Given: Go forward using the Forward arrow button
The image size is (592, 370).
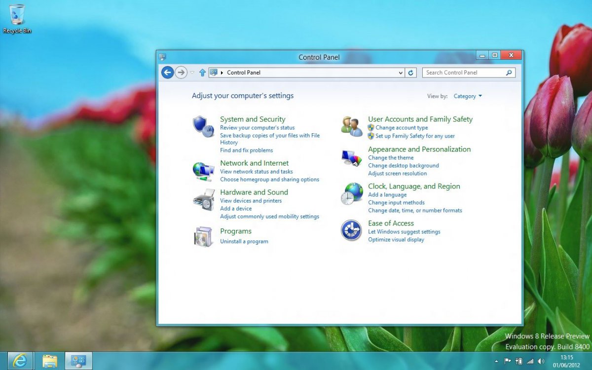Looking at the screenshot, I should click(181, 73).
